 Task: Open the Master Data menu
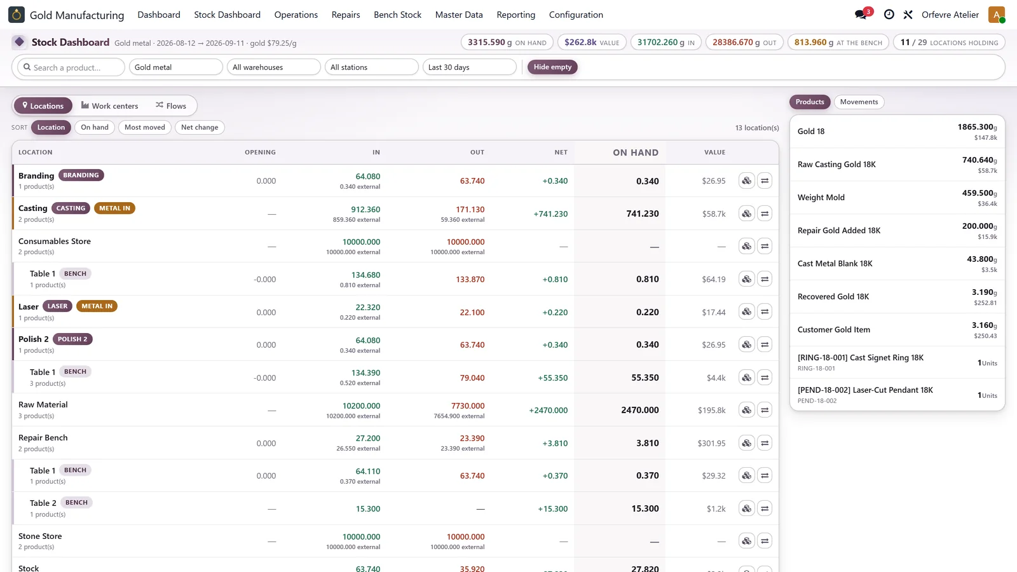click(x=459, y=15)
